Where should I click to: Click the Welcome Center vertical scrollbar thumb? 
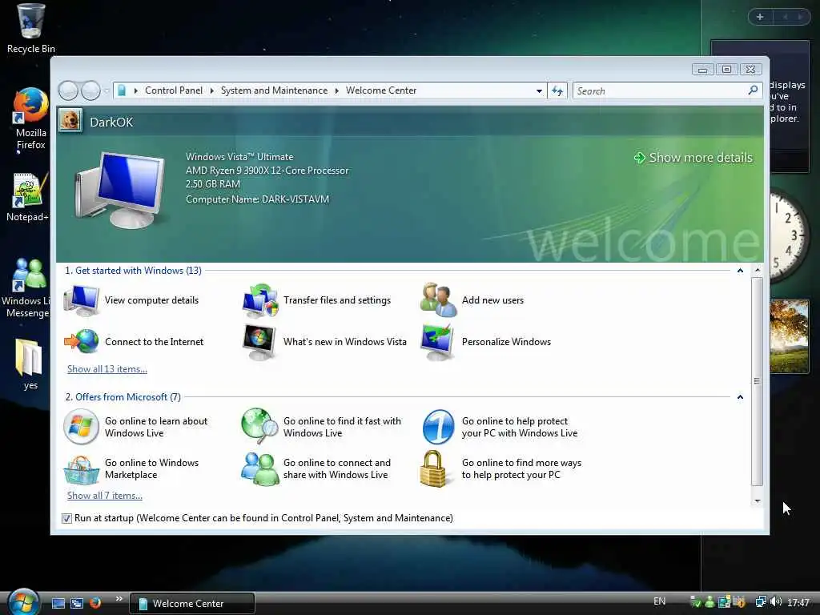(x=757, y=381)
